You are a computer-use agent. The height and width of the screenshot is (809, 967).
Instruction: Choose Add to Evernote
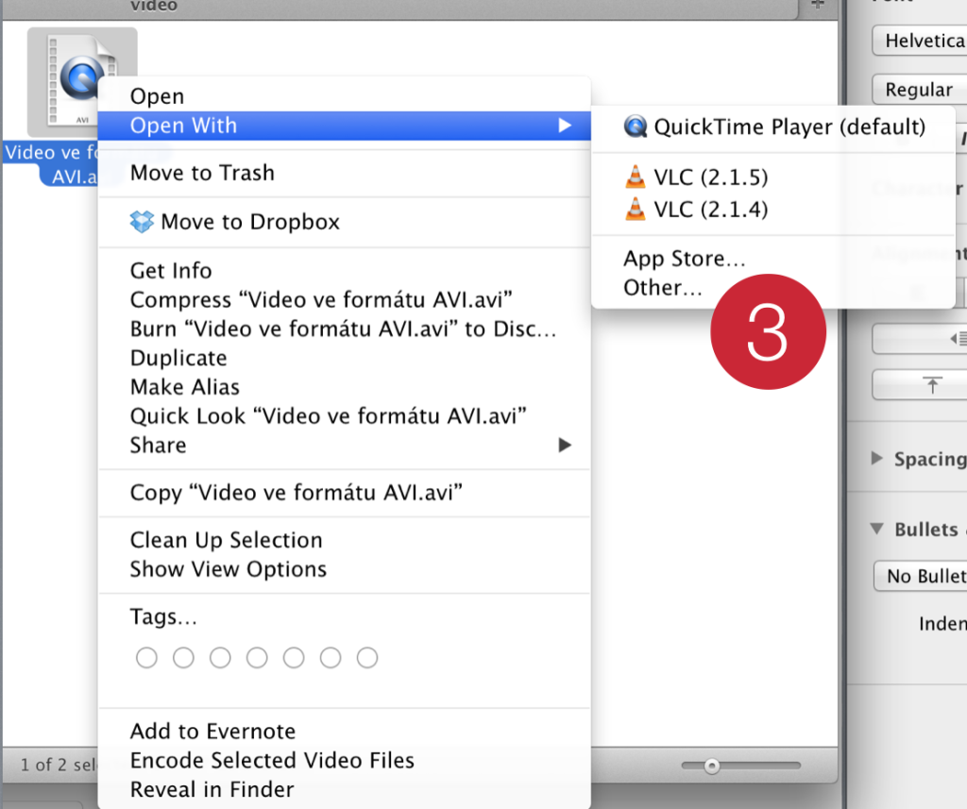tap(344, 732)
